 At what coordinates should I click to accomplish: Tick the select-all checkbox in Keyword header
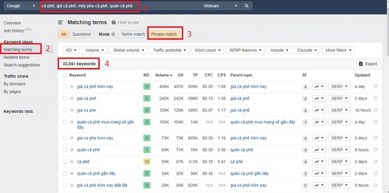(65, 75)
